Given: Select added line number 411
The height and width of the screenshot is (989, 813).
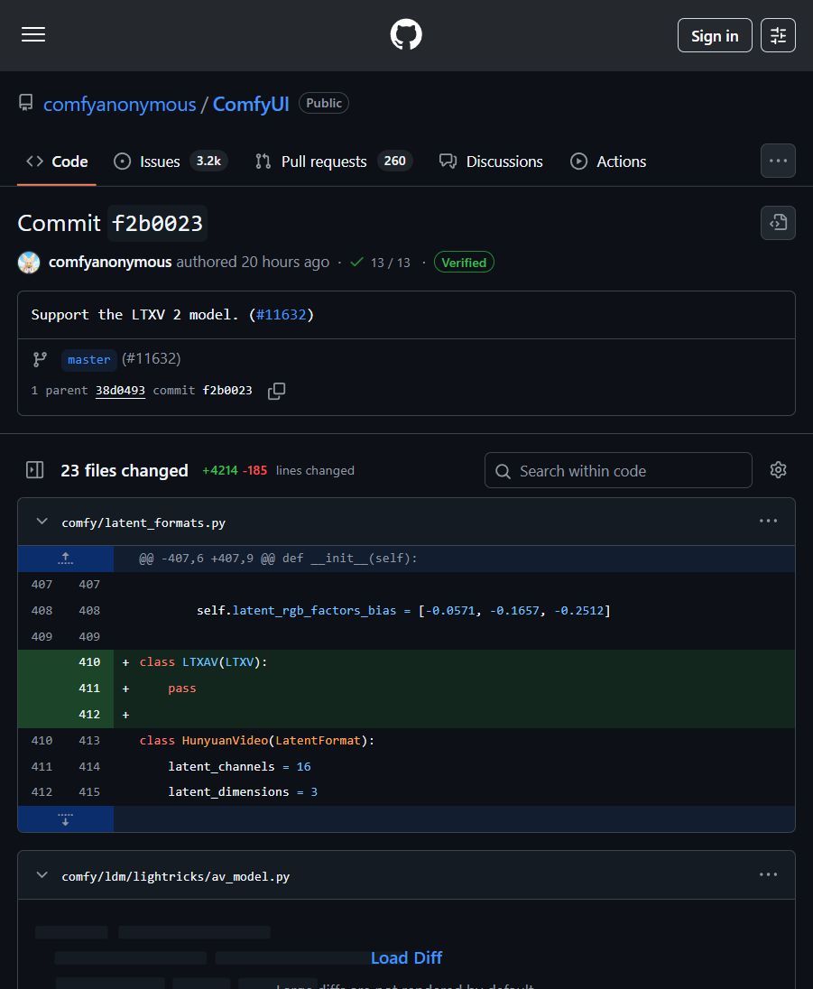Looking at the screenshot, I should (89, 689).
